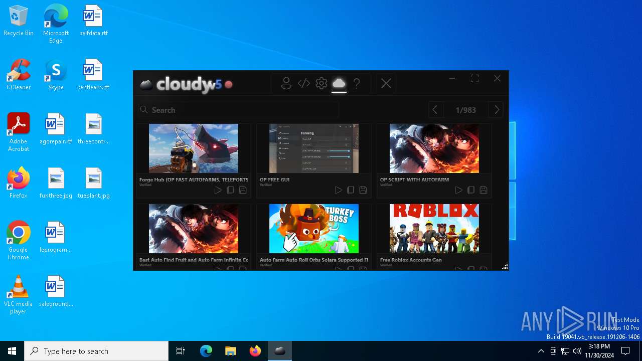The height and width of the screenshot is (361, 642).
Task: Select agorepair.rtf desktop file
Action: [x=56, y=129]
